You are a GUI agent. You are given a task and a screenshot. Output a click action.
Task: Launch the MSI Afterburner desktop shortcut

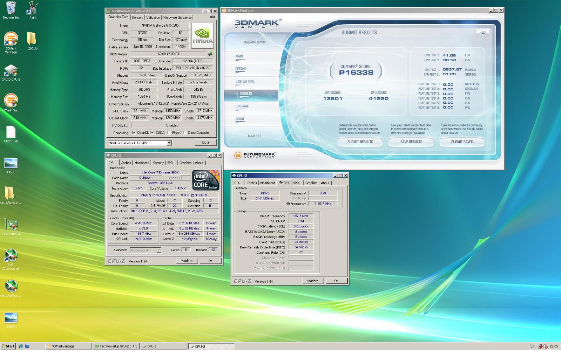[x=11, y=259]
